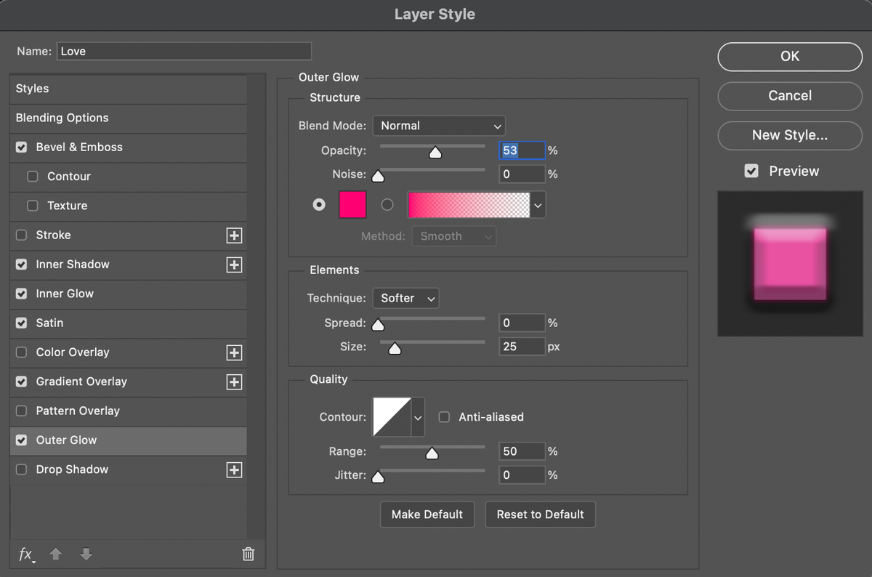Enable the Anti-aliased checkbox
The width and height of the screenshot is (872, 577).
[x=444, y=416]
